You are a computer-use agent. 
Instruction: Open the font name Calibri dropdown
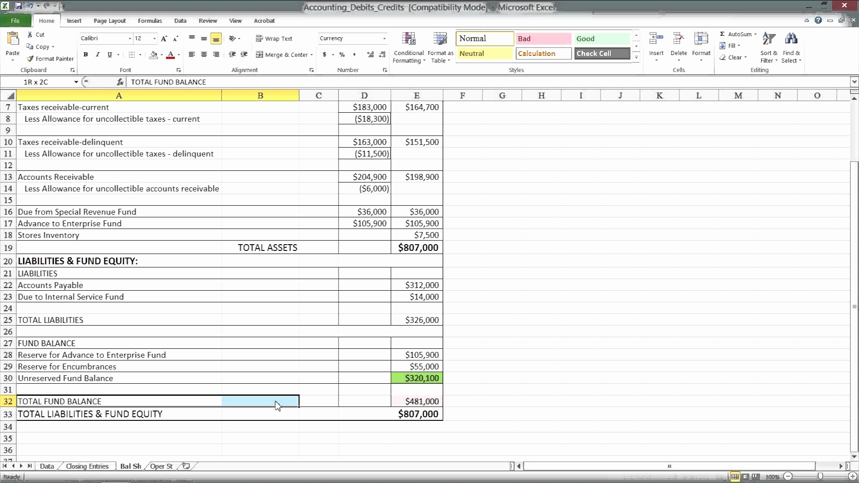pos(130,38)
